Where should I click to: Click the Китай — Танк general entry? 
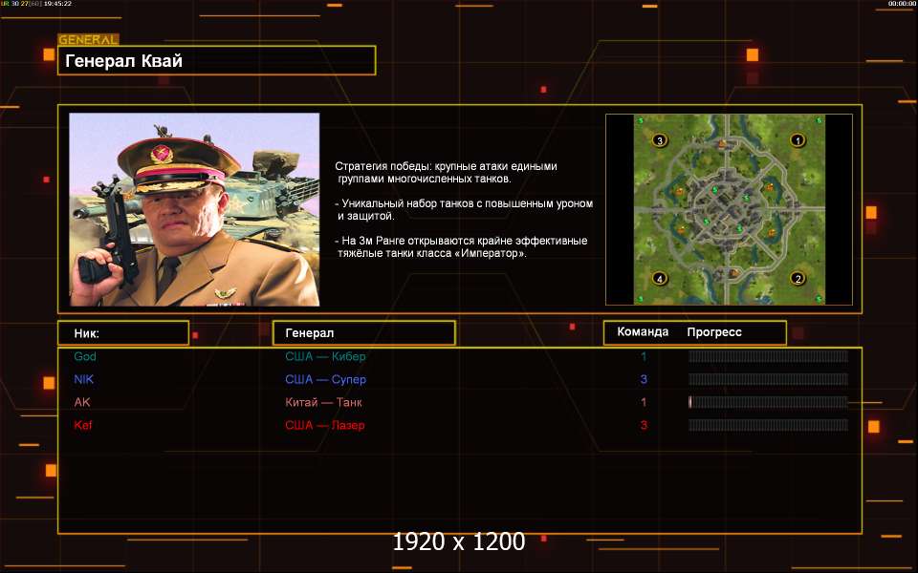click(x=323, y=402)
